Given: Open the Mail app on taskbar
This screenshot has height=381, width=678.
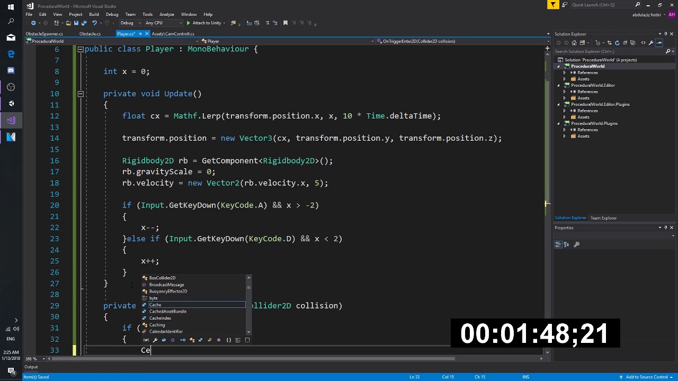Looking at the screenshot, I should 11,38.
